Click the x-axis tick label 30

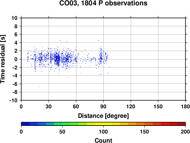point(49,106)
